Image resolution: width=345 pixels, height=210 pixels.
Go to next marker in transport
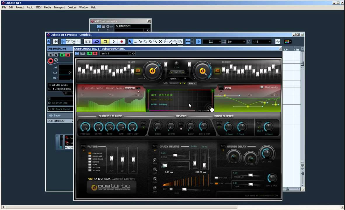(90, 41)
